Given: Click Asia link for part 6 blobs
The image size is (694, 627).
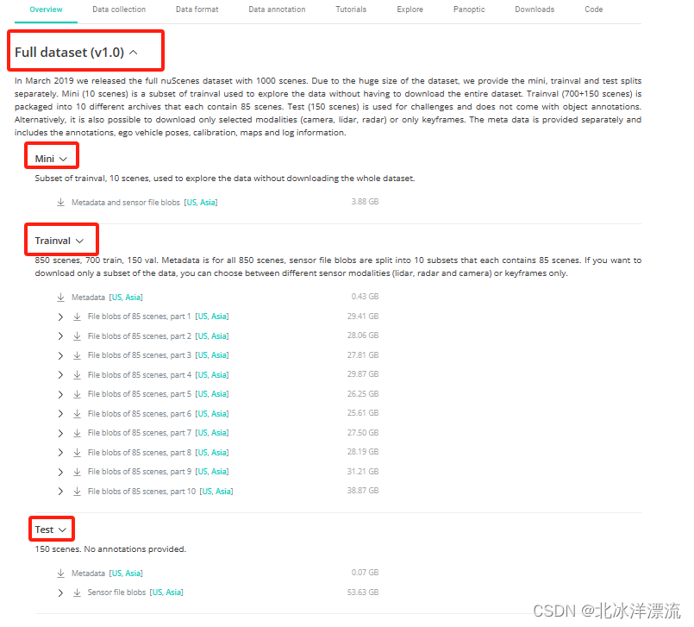Looking at the screenshot, I should click(x=219, y=414).
